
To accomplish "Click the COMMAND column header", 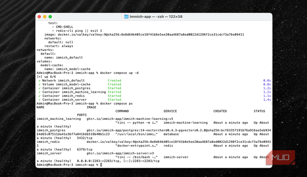I will pyautogui.click(x=122, y=111).
